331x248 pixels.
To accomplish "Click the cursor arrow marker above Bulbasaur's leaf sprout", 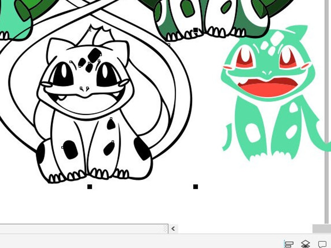I will pos(90,29).
